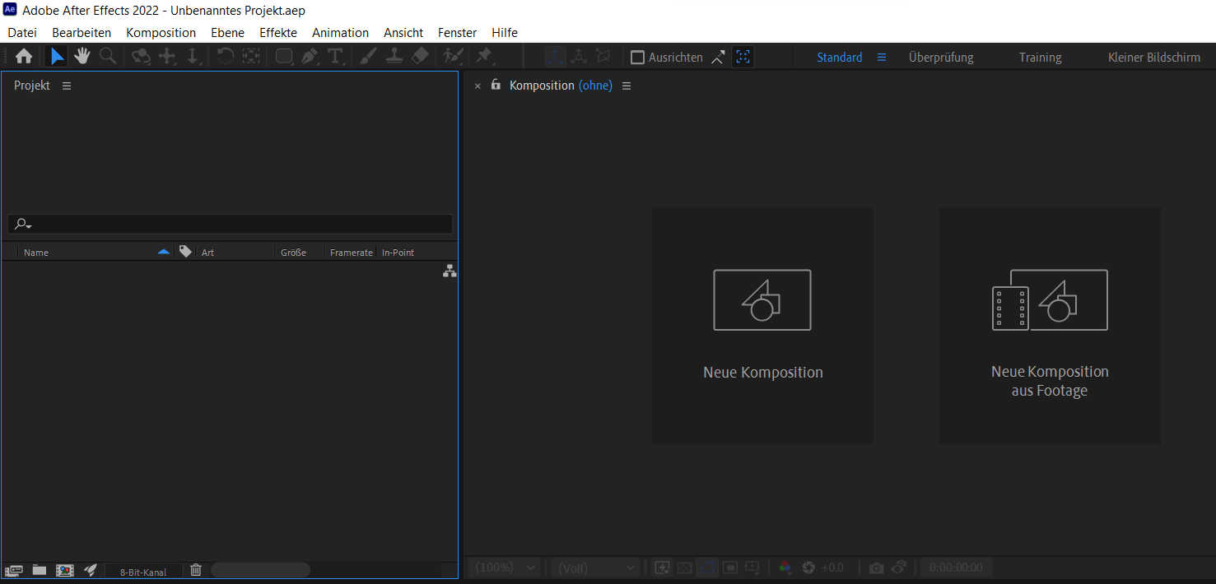The height and width of the screenshot is (584, 1216).
Task: Click the world axis mode icon
Action: 579,57
